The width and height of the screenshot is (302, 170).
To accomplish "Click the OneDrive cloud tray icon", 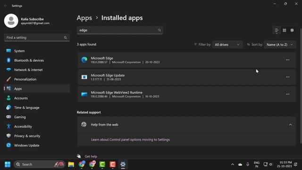I will tap(240, 164).
